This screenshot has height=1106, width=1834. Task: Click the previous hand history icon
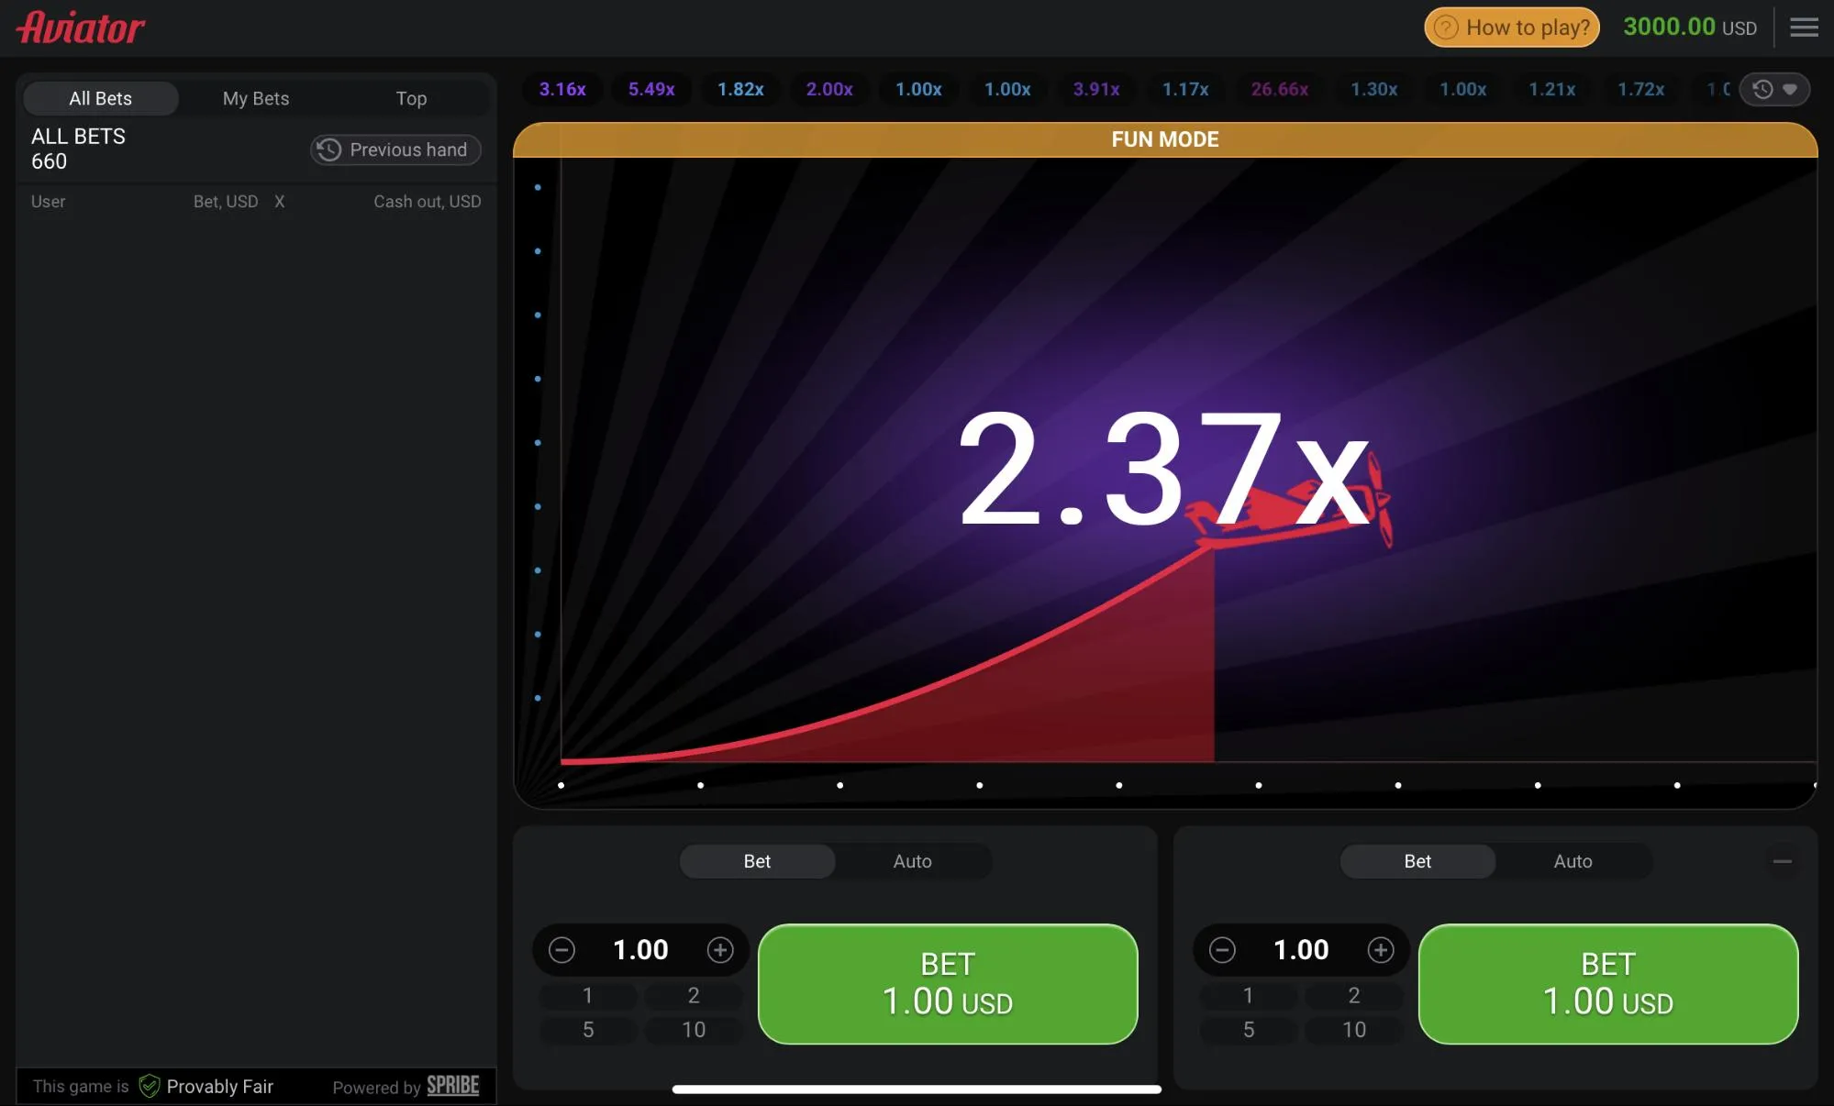[x=330, y=149]
